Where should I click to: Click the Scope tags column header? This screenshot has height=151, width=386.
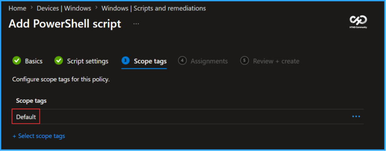[31, 101]
